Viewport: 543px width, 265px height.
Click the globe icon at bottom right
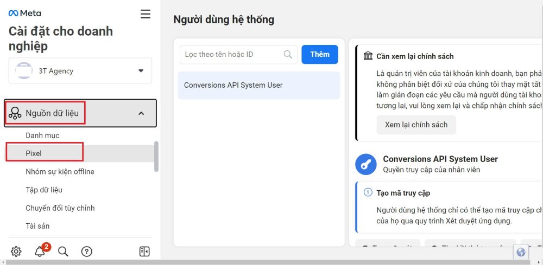[521, 252]
